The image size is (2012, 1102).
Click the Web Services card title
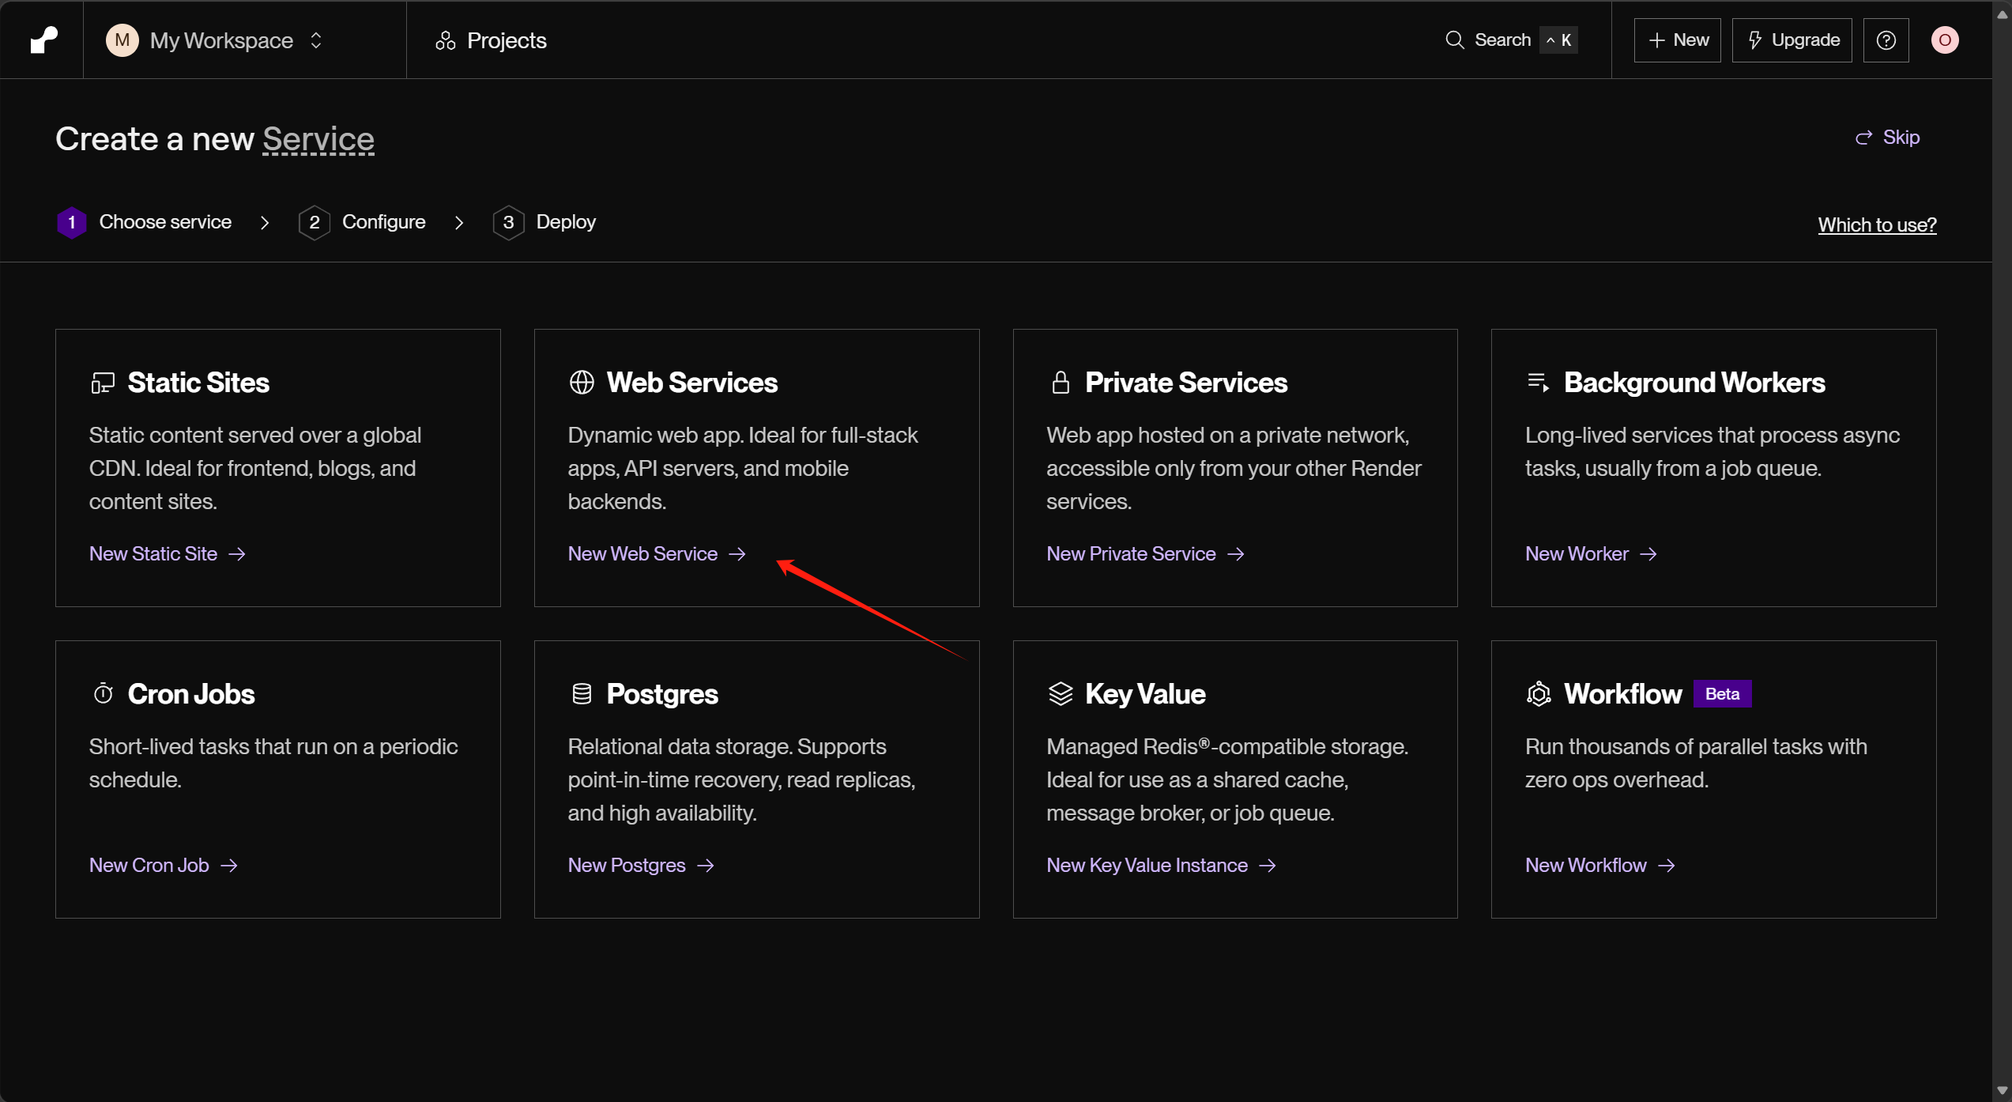tap(692, 383)
